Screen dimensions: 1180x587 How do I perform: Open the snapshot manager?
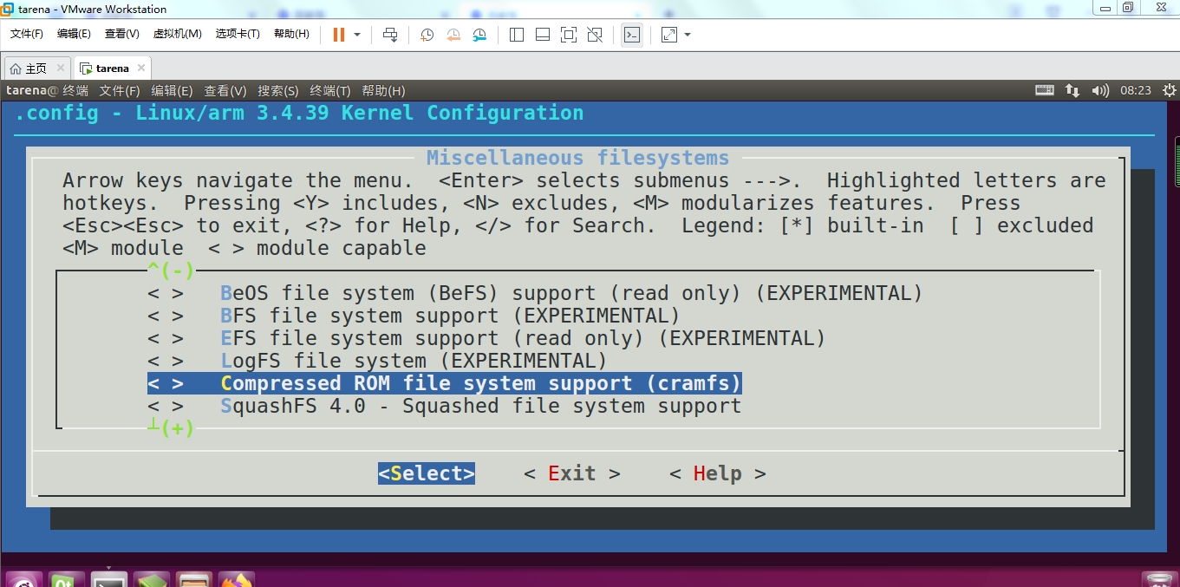tap(479, 35)
